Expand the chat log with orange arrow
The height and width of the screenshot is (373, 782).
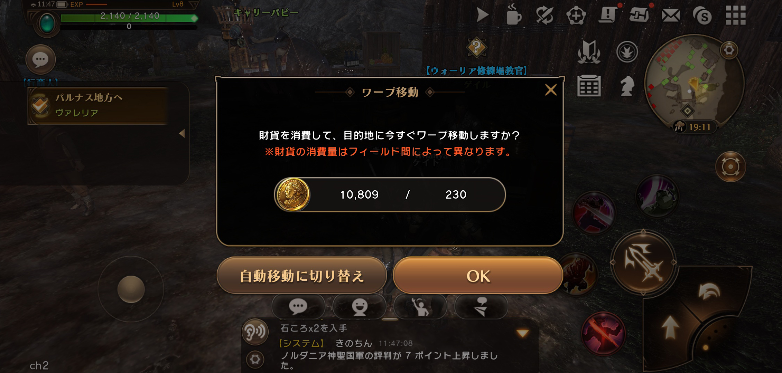pos(522,333)
